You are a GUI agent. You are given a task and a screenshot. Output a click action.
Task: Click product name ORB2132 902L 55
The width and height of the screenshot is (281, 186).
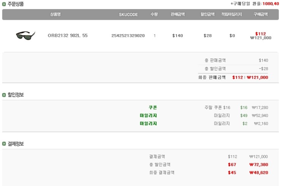tap(68, 36)
